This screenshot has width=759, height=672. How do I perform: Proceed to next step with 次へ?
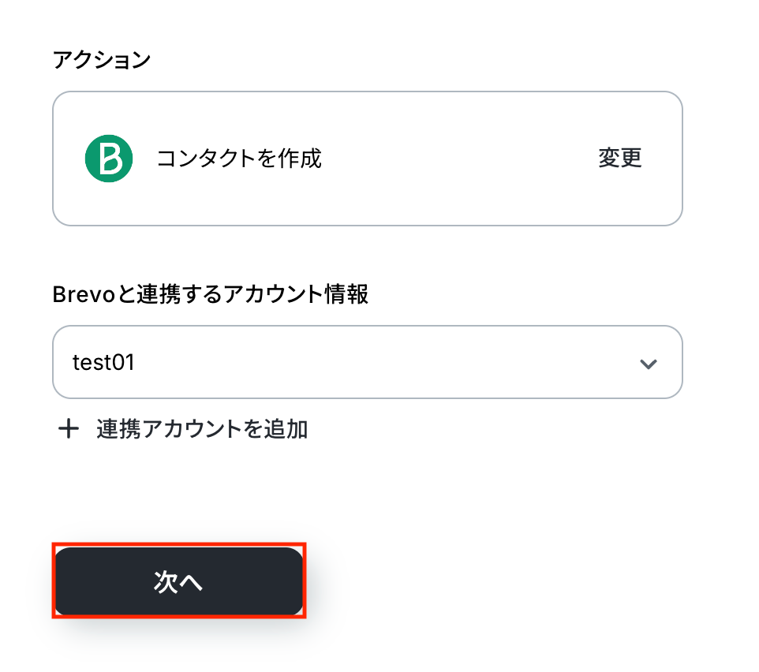178,581
